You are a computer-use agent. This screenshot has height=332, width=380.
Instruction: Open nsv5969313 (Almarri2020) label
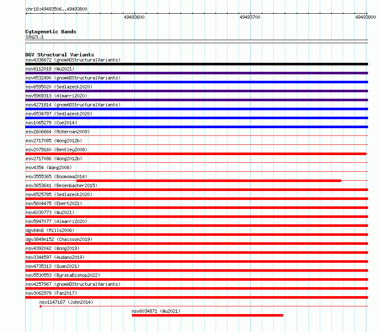pyautogui.click(x=56, y=96)
